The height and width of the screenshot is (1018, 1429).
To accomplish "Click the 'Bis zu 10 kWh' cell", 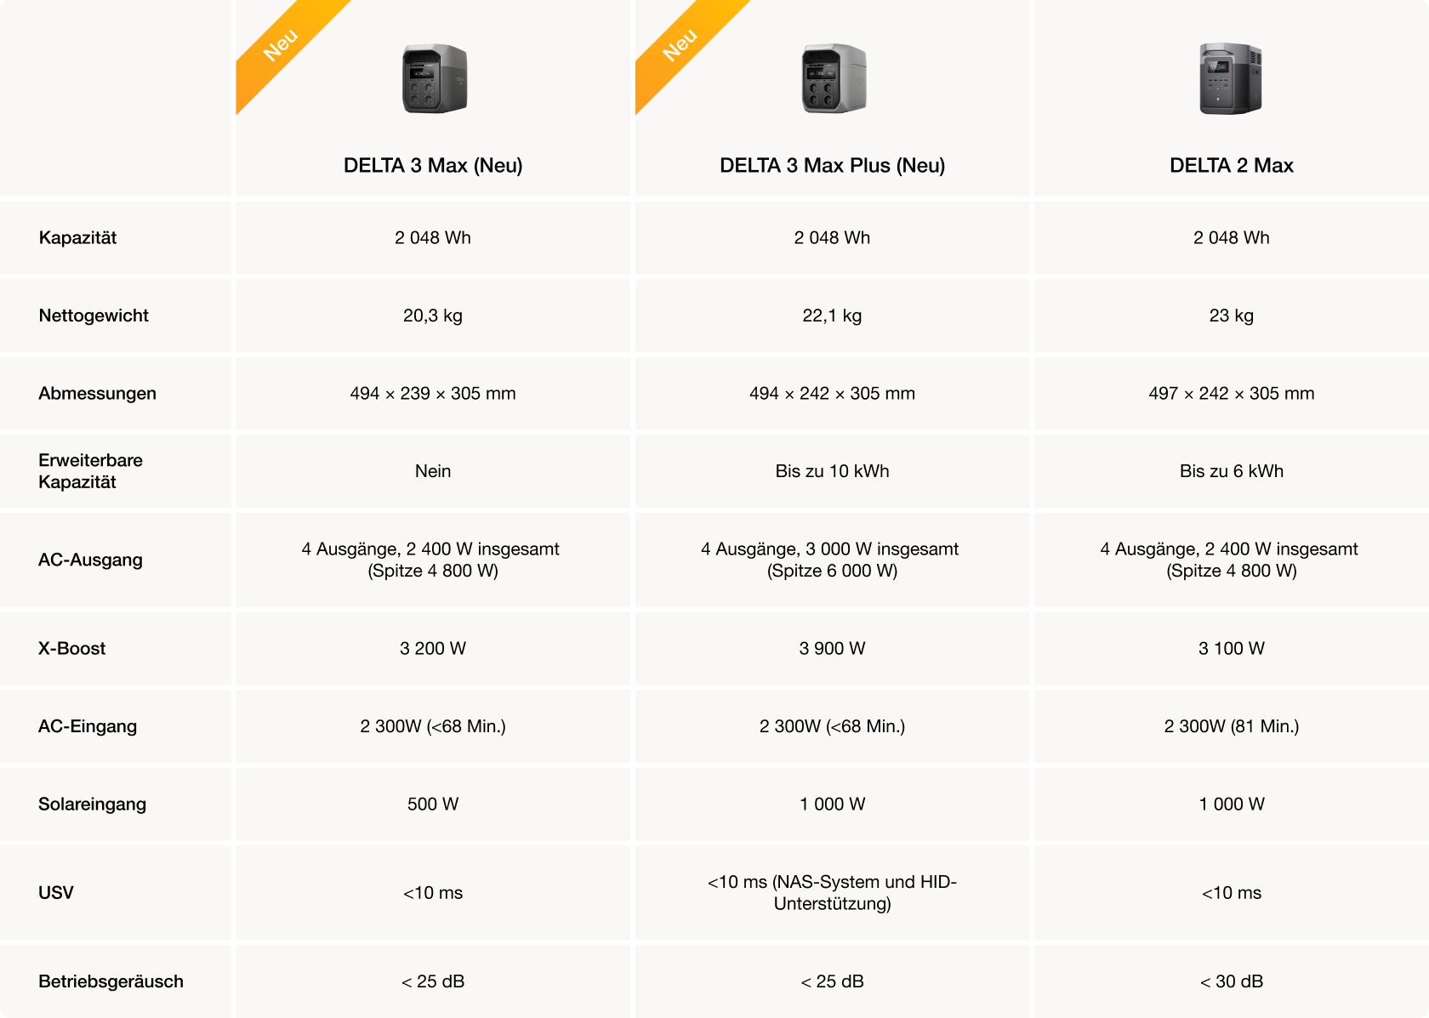I will click(832, 471).
